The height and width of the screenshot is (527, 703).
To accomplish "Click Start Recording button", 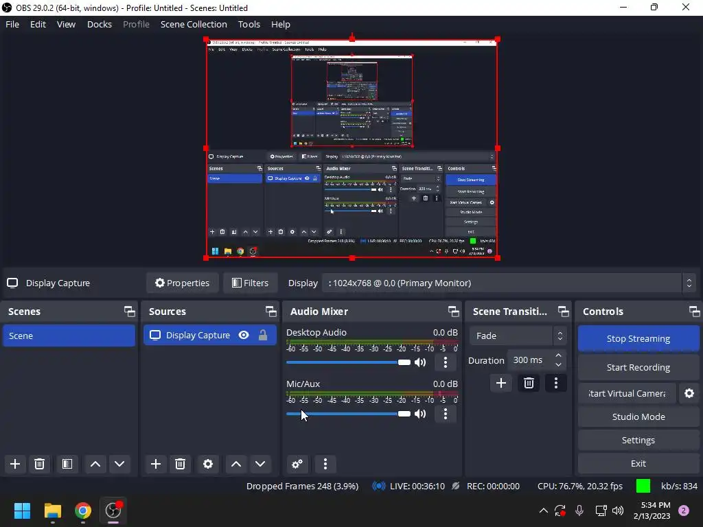I will [x=638, y=367].
